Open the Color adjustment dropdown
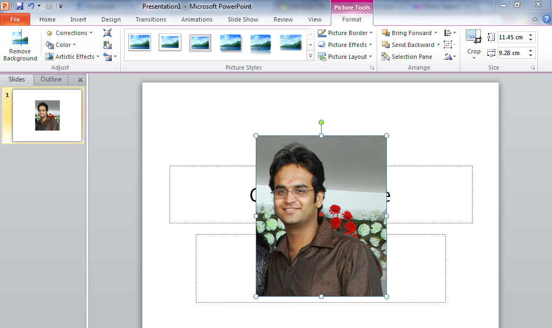The height and width of the screenshot is (328, 552). (61, 45)
